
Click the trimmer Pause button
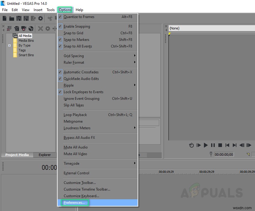pos(213,145)
